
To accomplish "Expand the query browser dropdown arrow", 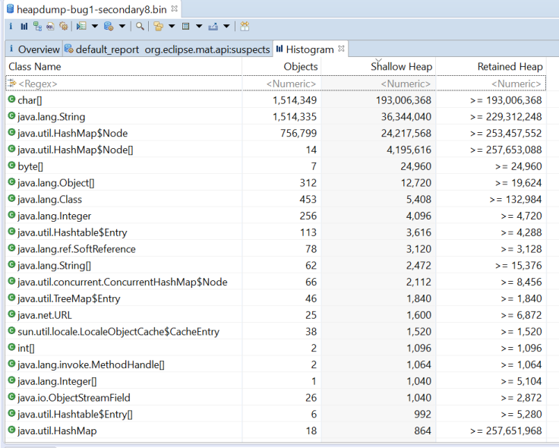I will pyautogui.click(x=122, y=26).
